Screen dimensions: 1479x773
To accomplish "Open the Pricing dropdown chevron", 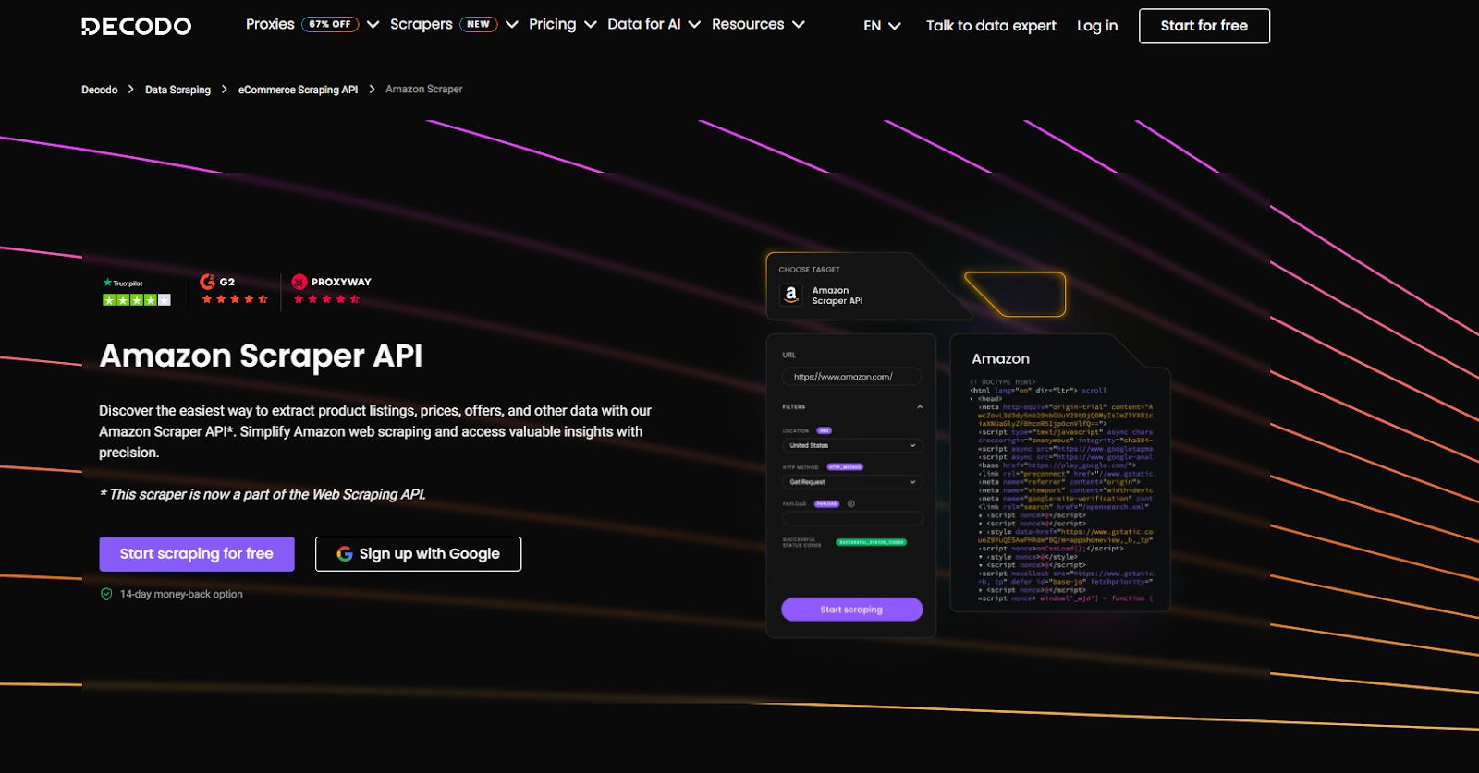I will tap(590, 25).
